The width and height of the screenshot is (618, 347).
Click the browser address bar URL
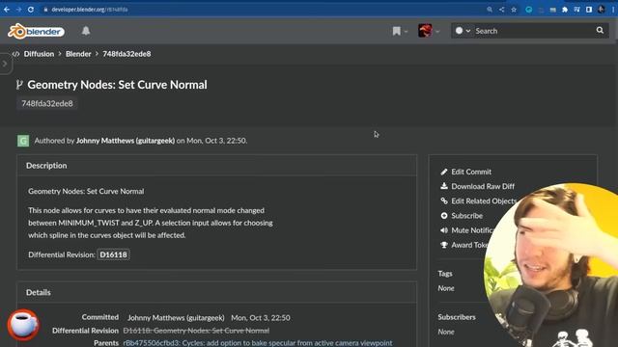point(90,10)
